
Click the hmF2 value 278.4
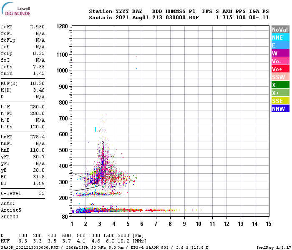pyautogui.click(x=37, y=137)
